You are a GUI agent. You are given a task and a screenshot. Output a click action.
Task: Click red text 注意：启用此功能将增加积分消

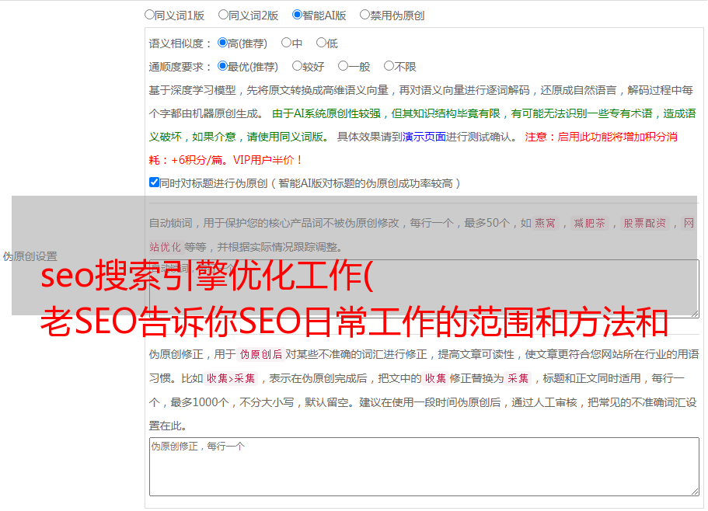click(x=601, y=137)
